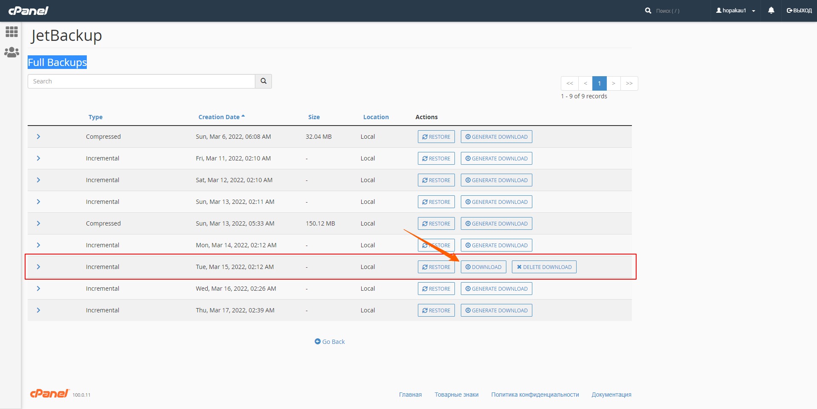The height and width of the screenshot is (409, 817).
Task: Focus the backups Search input field
Action: (x=141, y=81)
